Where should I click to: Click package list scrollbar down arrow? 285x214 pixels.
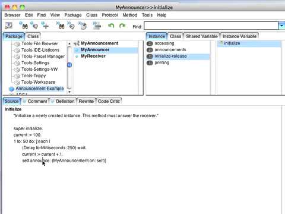point(69,92)
